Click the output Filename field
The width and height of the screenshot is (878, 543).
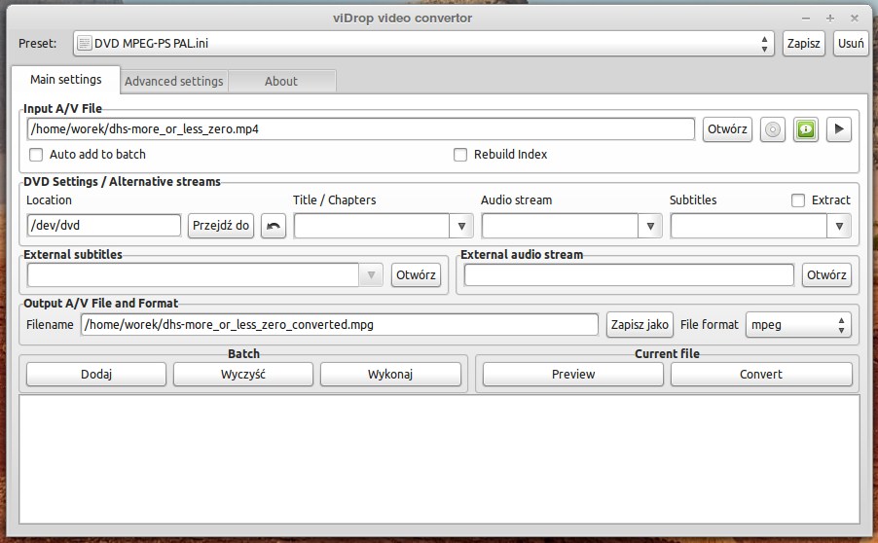click(x=340, y=325)
